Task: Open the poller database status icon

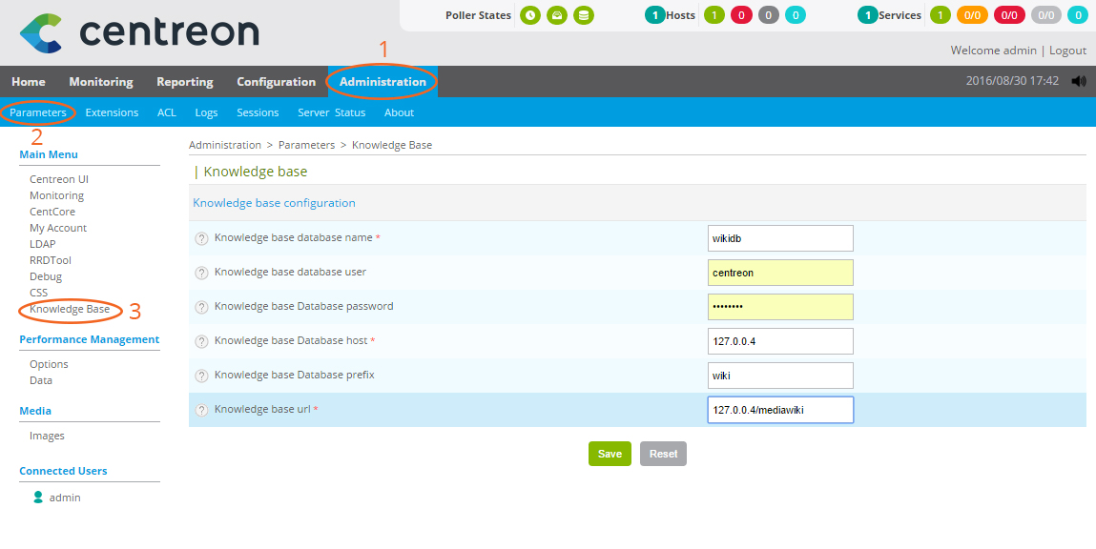Action: click(584, 14)
